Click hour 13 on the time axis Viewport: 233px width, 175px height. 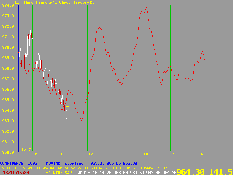coord(118,154)
